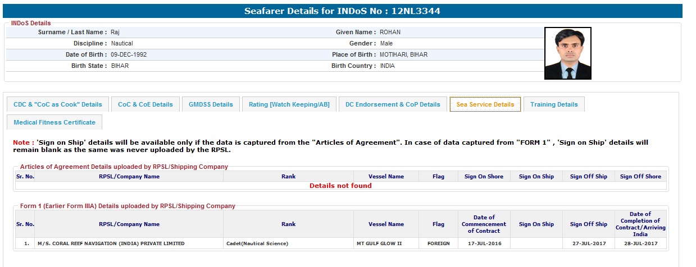
Task: Click the MT GULF GLOW II vessel cell
Action: (379, 243)
